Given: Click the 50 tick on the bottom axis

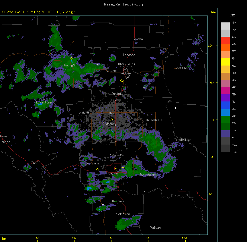Looking at the screenshot, I should [147, 238].
